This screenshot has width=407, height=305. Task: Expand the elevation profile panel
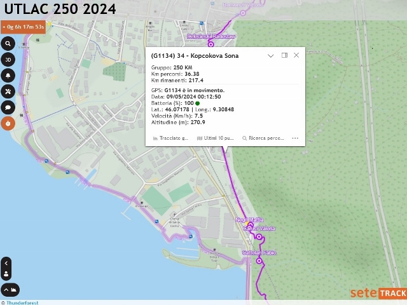(10, 290)
